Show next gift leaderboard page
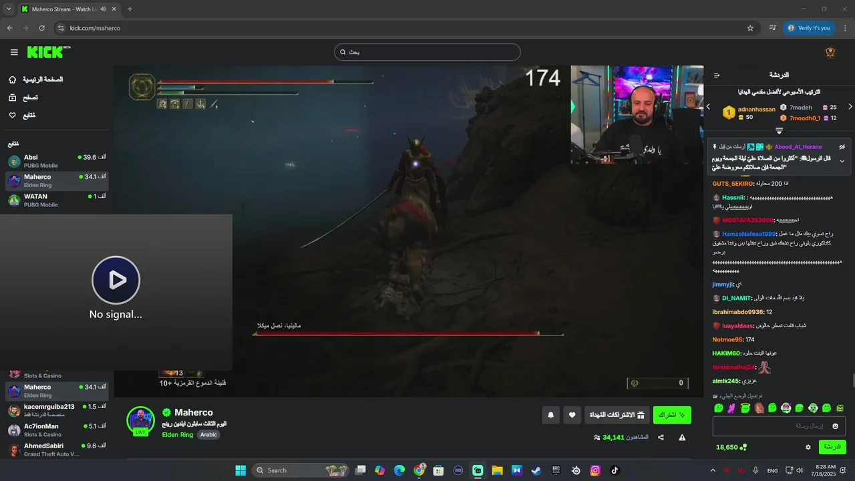The height and width of the screenshot is (481, 855). click(850, 107)
